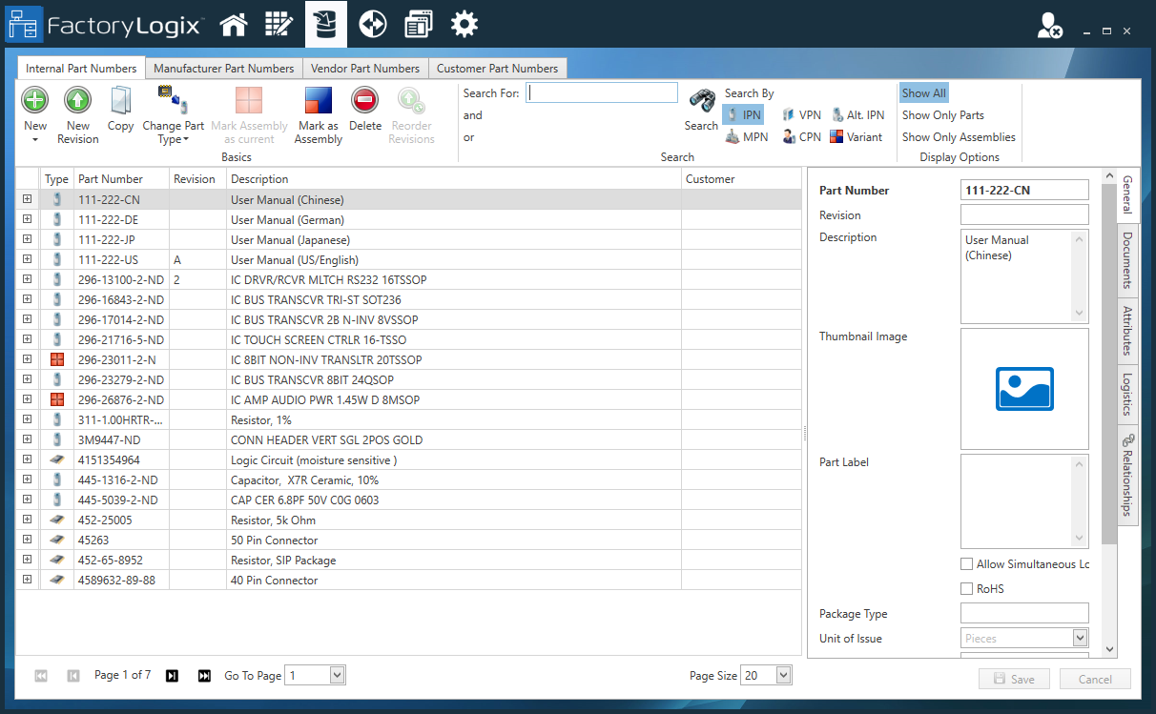Click the red Delete icon

click(364, 100)
